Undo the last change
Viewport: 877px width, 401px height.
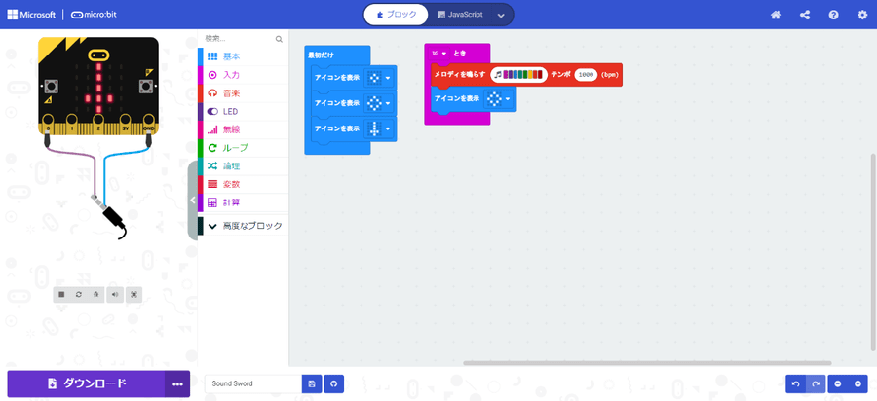tap(795, 383)
